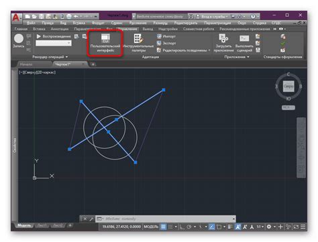This screenshot has width=318, height=242.
Task: Open Пользовательский интерфейс CUI editor
Action: [x=105, y=43]
